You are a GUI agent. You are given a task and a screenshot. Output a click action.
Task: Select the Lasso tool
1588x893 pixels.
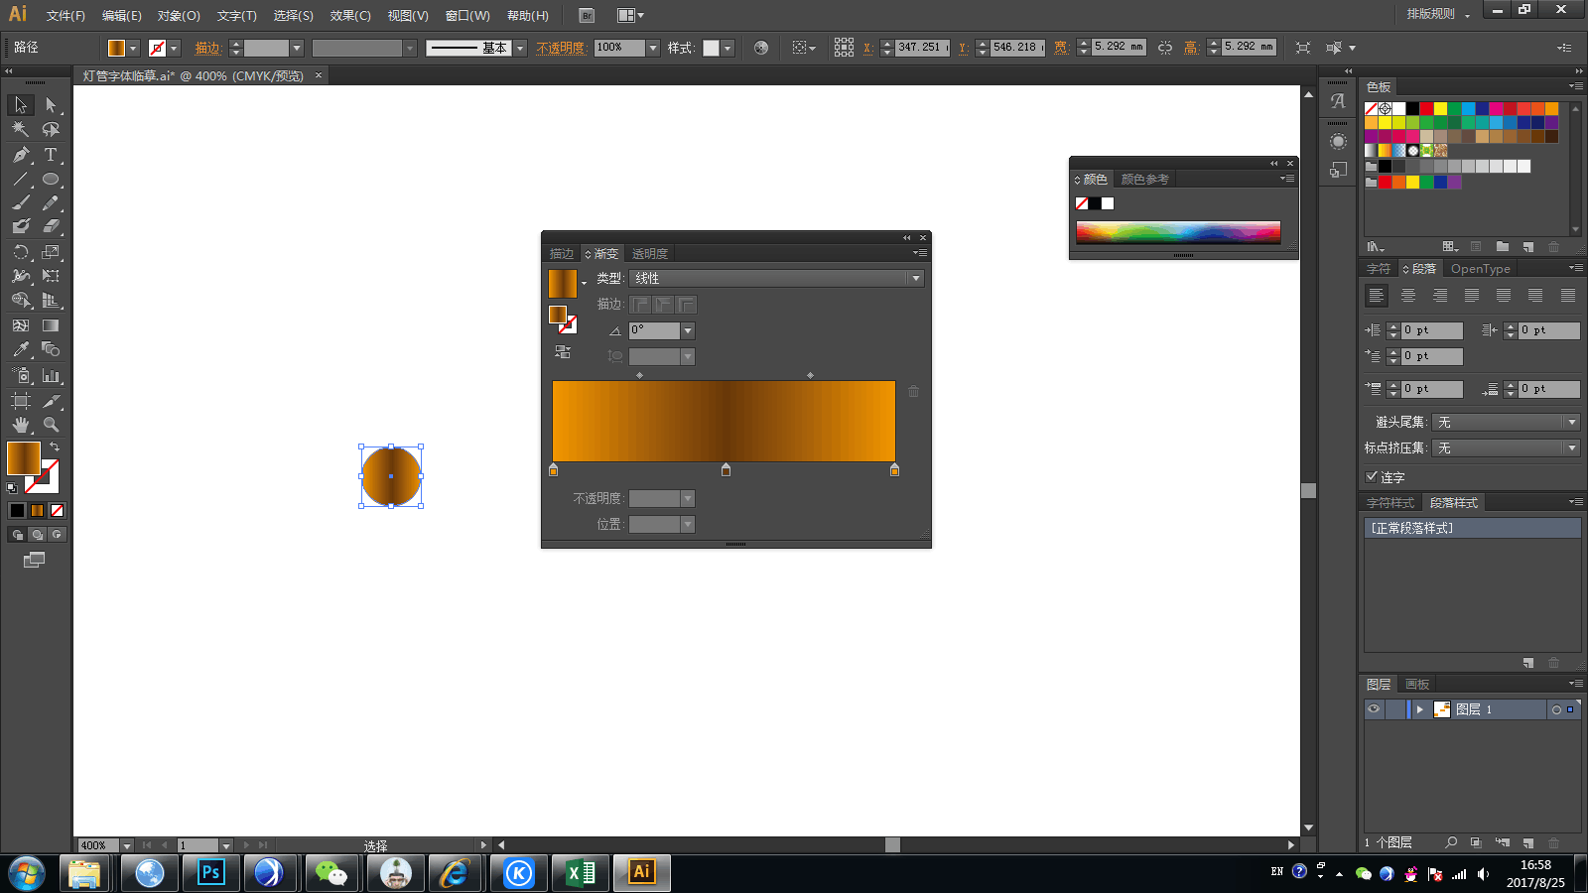[x=51, y=129]
